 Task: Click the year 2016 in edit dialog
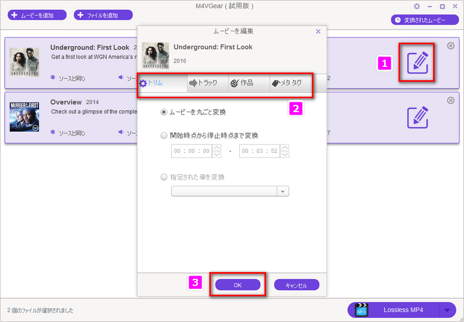pos(179,61)
